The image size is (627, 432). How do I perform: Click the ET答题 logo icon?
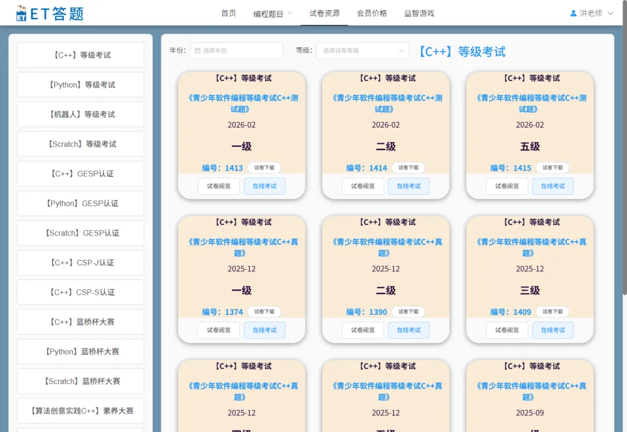20,12
